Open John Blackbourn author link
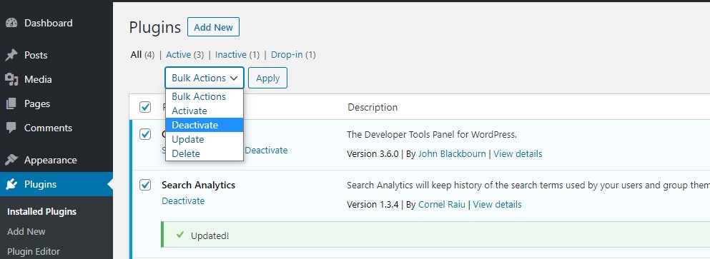The image size is (710, 259). point(452,153)
